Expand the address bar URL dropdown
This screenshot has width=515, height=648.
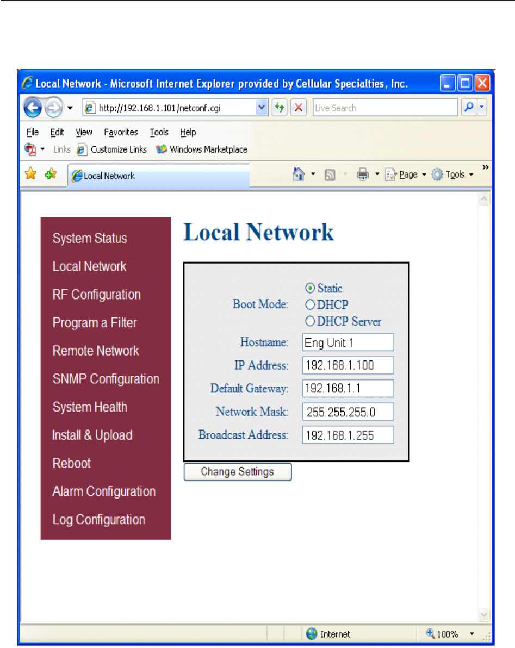click(262, 108)
